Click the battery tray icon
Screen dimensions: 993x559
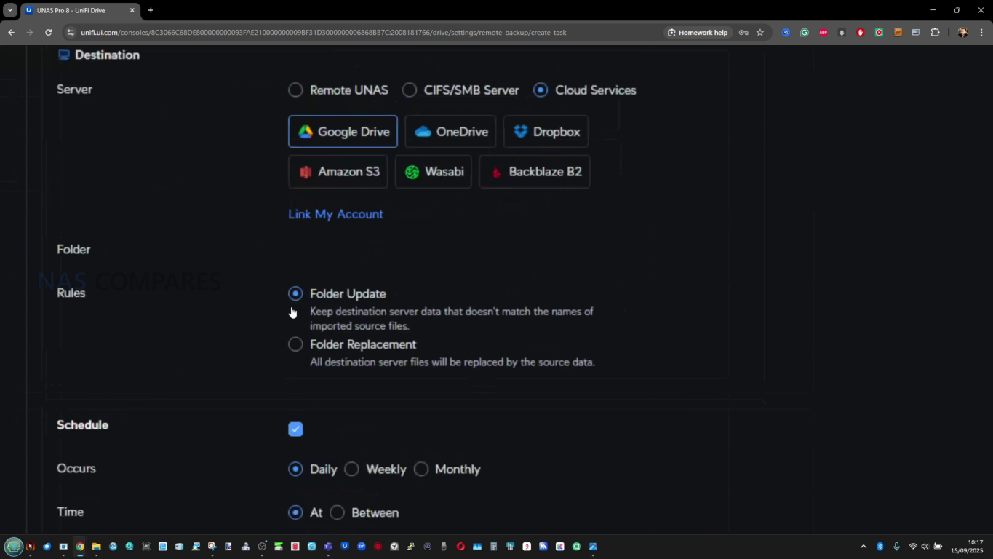pyautogui.click(x=938, y=547)
